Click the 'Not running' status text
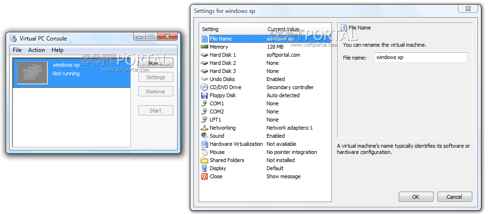 pyautogui.click(x=66, y=74)
